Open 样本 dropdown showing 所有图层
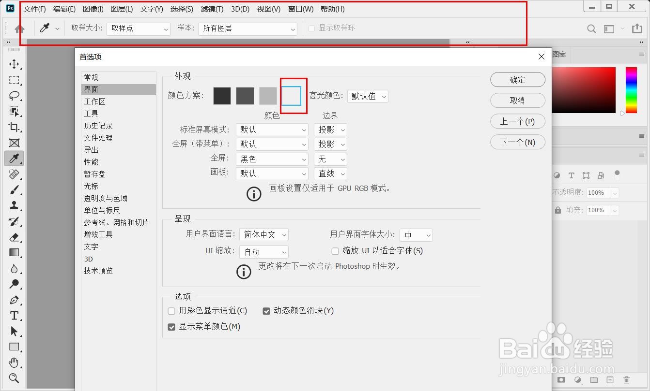Image resolution: width=650 pixels, height=391 pixels. point(248,29)
